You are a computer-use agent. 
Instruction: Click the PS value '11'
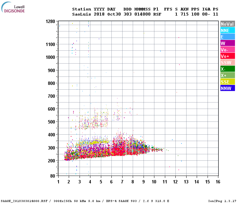(x=216, y=14)
